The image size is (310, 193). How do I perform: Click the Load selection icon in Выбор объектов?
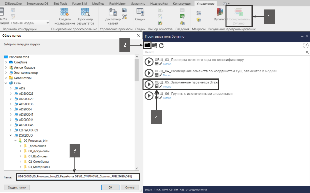point(160,17)
